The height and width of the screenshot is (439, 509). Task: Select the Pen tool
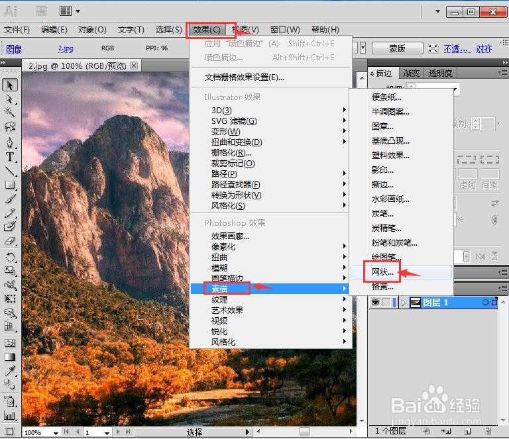10,142
